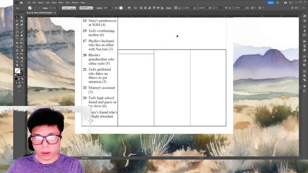Select the Artboard tool
The image size is (308, 173).
tap(17, 61)
